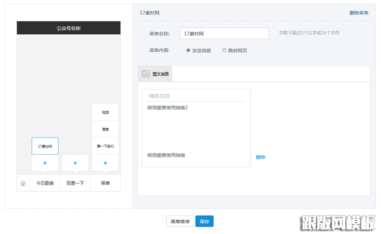The height and width of the screenshot is (234, 381).
Task: Click the 菜单内容 label
Action: coord(160,50)
